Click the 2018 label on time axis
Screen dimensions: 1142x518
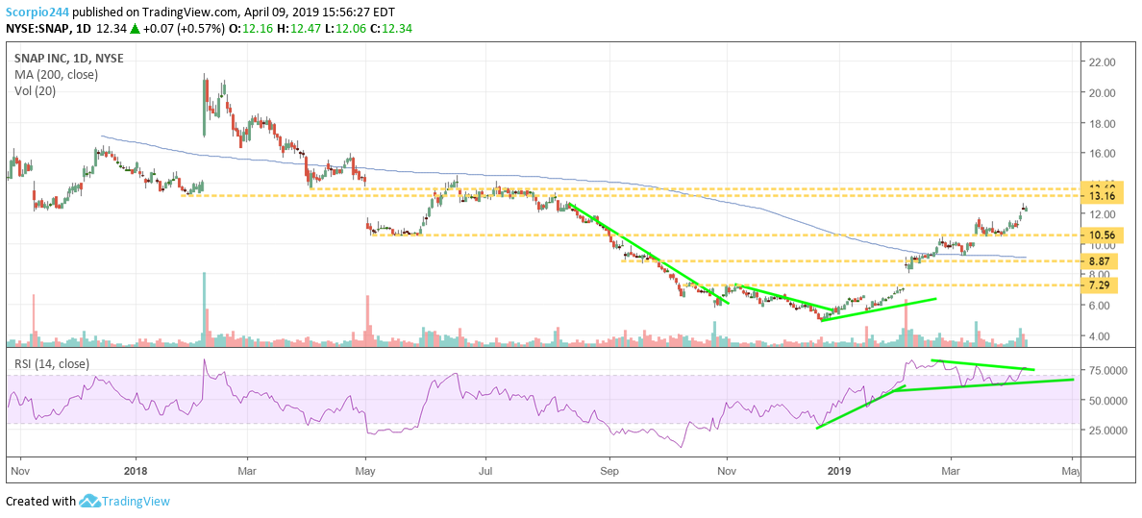click(x=137, y=470)
